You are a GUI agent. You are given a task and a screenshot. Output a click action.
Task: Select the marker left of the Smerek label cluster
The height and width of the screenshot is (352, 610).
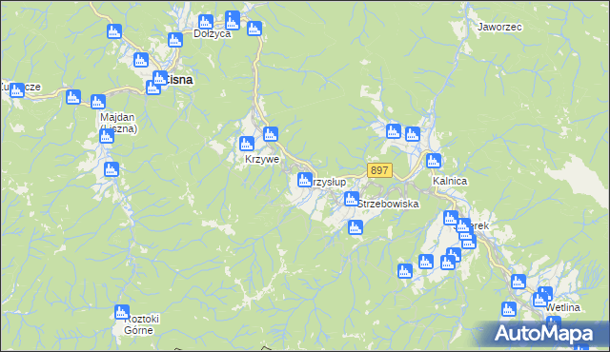451,218
